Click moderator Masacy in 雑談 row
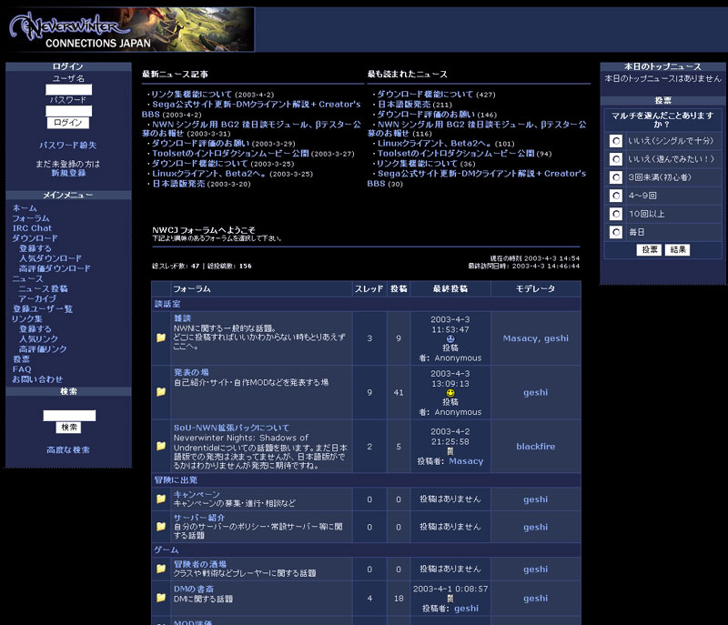This screenshot has height=625, width=728. point(520,338)
